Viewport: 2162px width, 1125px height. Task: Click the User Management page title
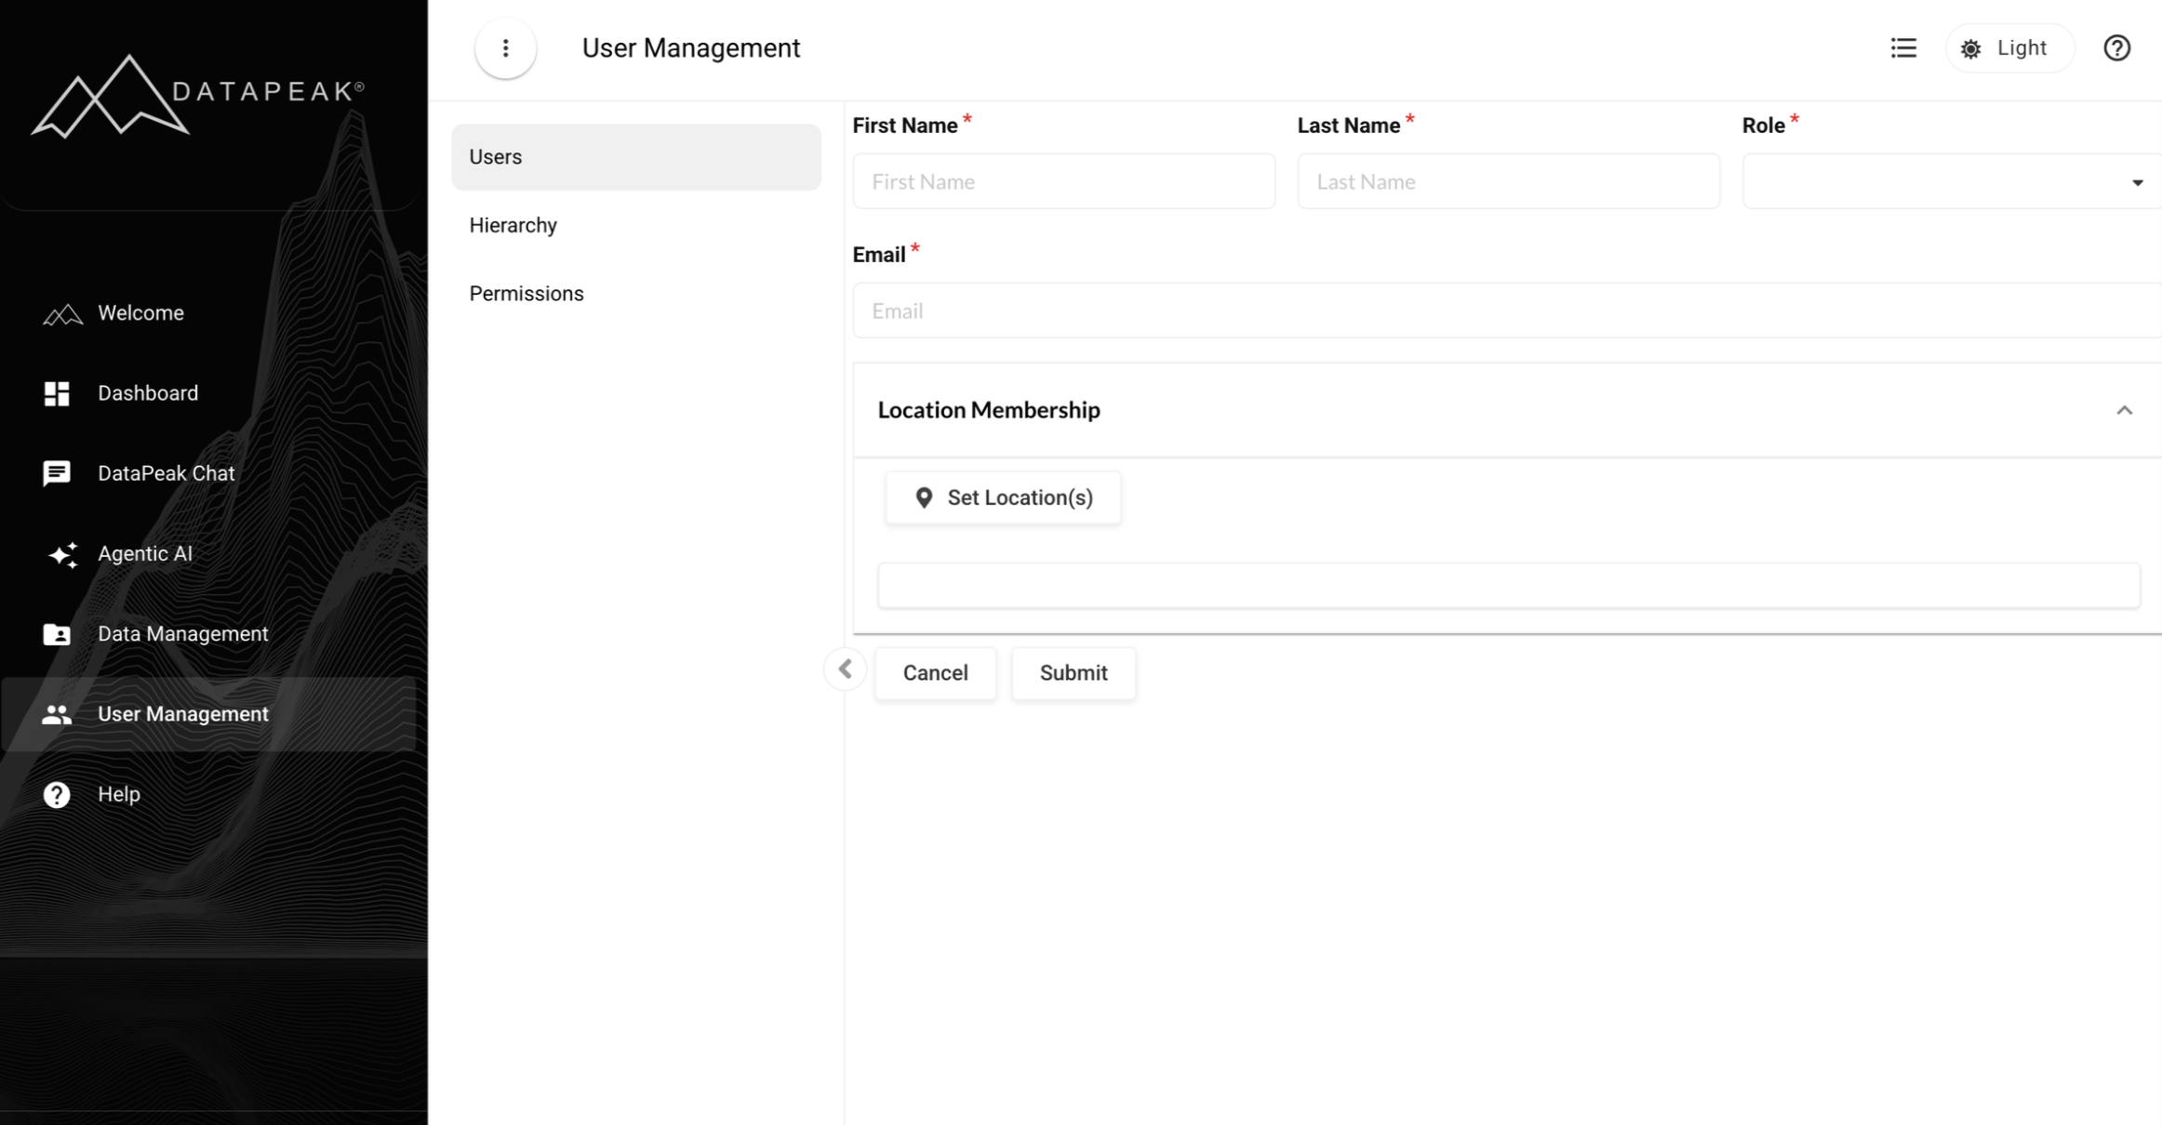691,48
